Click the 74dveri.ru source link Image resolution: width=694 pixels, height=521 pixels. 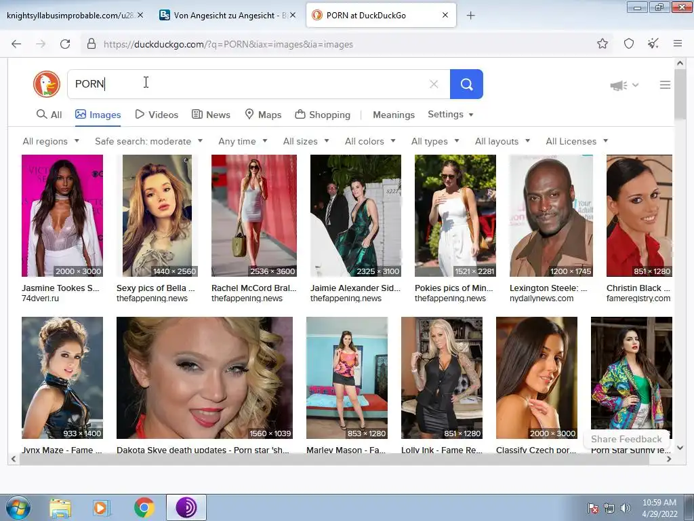click(x=40, y=298)
